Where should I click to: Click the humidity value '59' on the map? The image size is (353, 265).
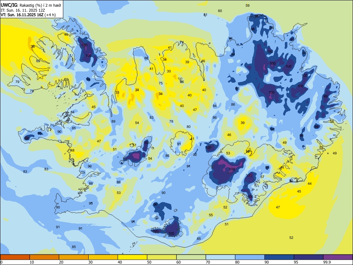[247, 5]
